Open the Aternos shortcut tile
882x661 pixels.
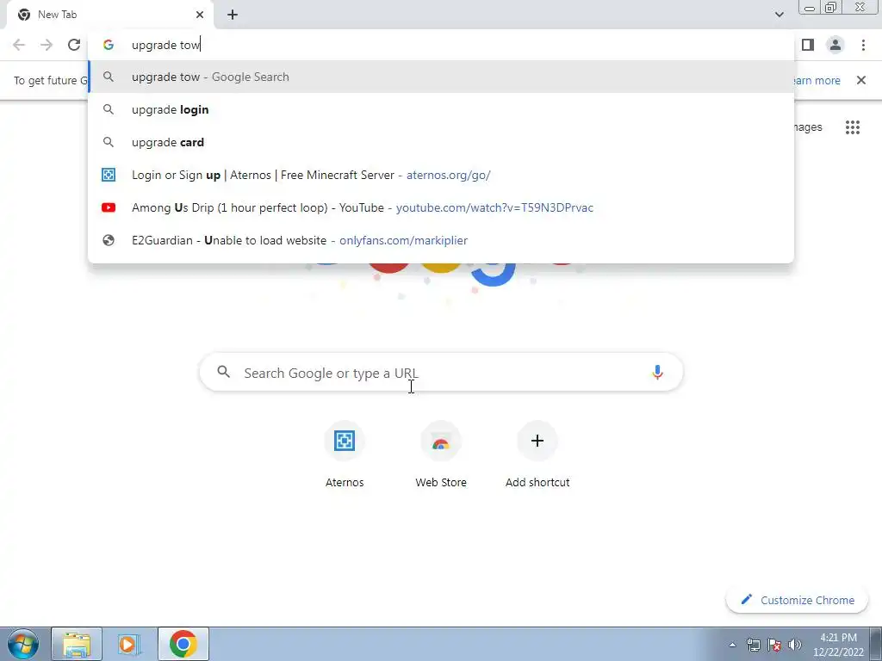[x=345, y=454]
